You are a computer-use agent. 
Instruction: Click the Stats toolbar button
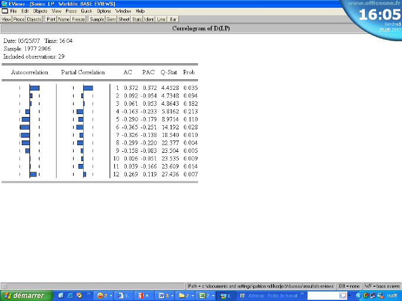tap(137, 19)
